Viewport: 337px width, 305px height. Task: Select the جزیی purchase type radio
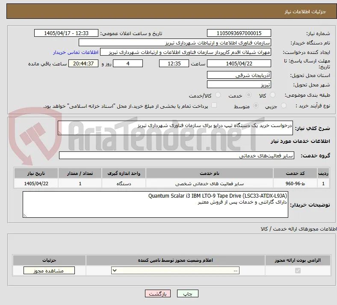pyautogui.click(x=284, y=105)
